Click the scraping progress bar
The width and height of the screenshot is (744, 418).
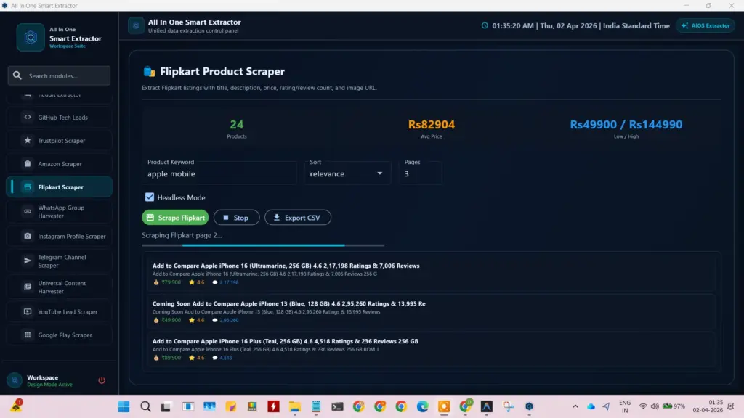pos(263,245)
